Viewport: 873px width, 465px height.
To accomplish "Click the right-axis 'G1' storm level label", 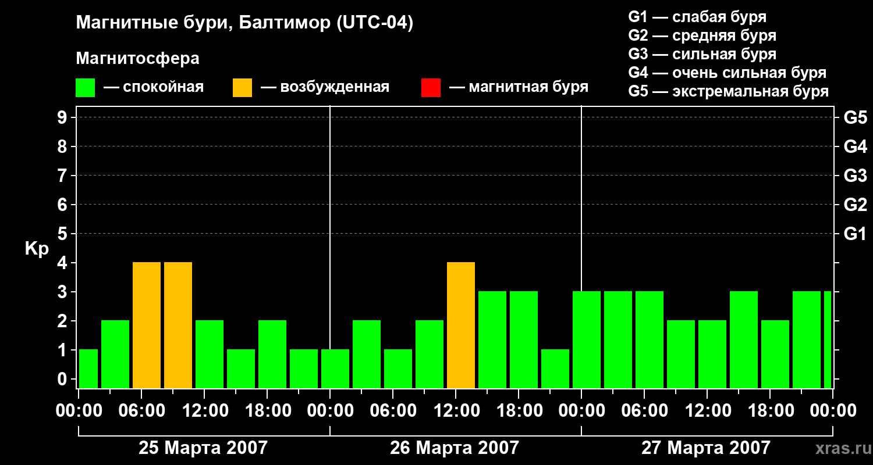I will [855, 234].
